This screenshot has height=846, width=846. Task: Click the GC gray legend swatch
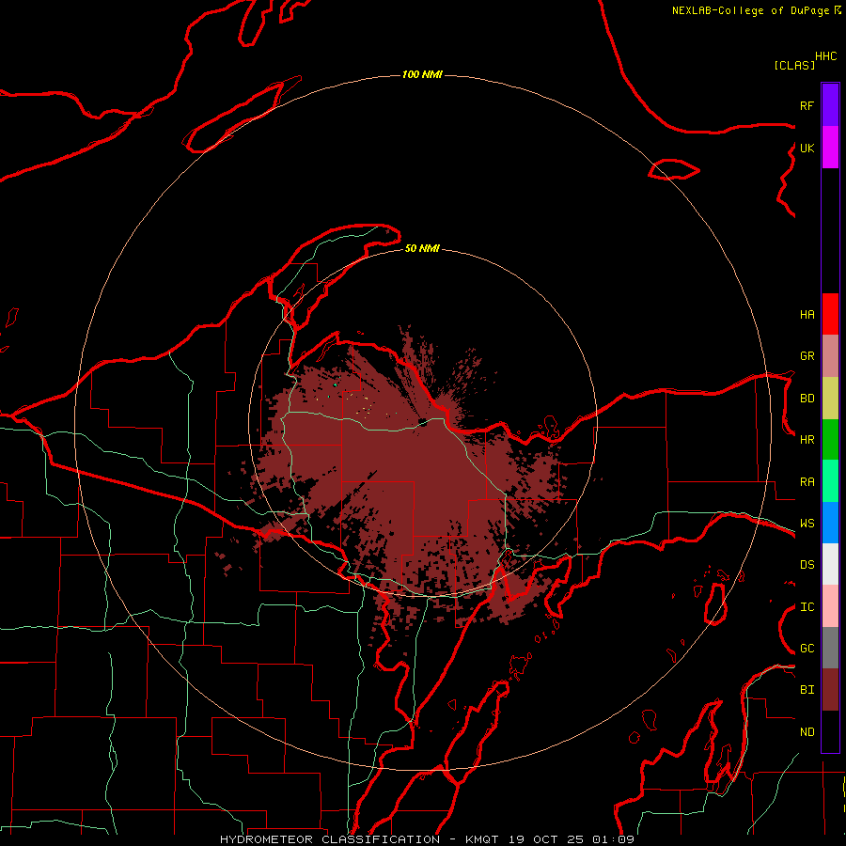830,648
